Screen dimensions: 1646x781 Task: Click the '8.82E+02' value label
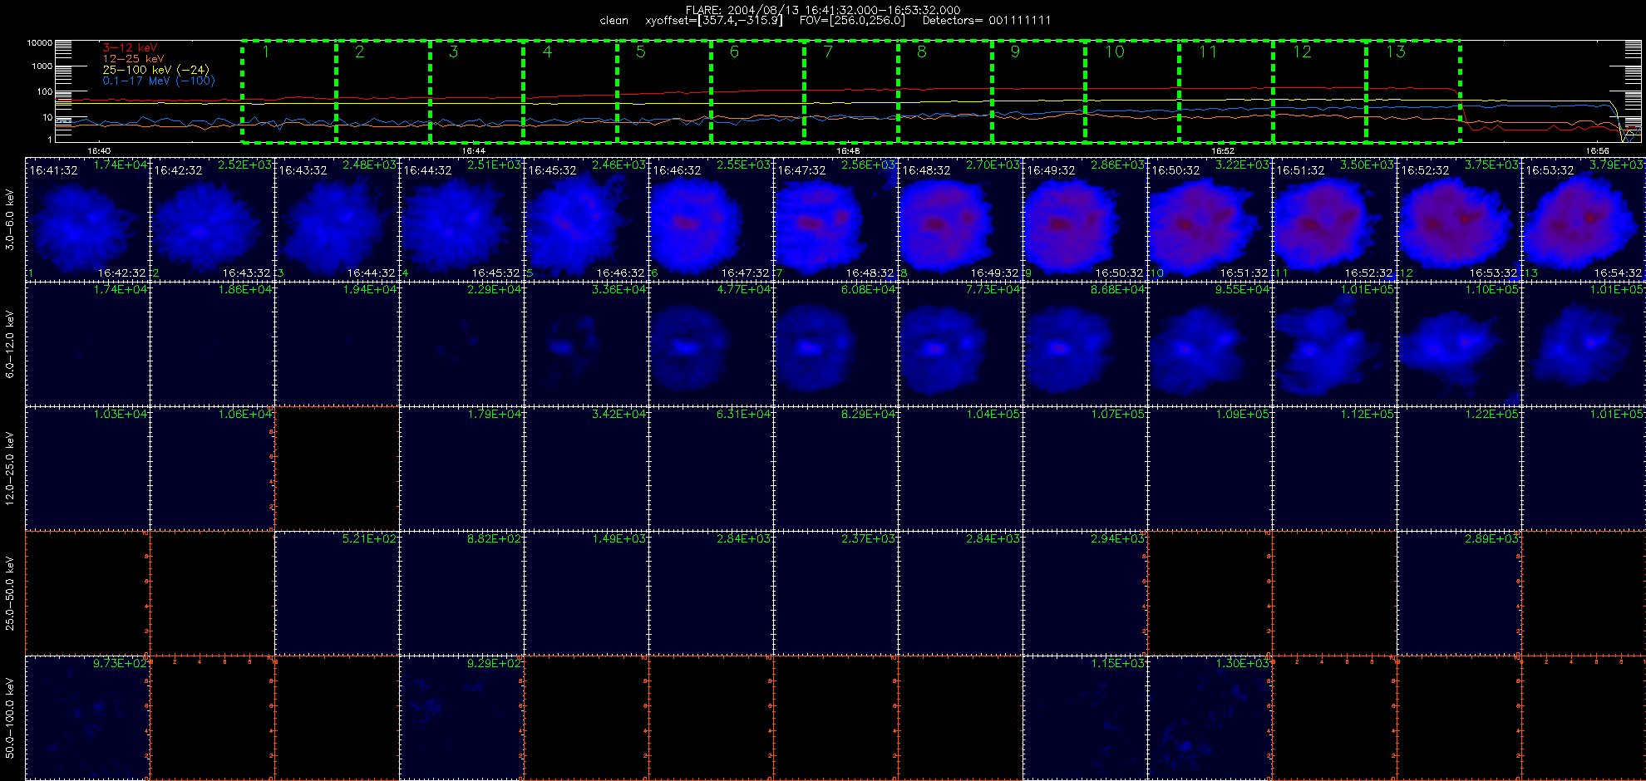(495, 538)
